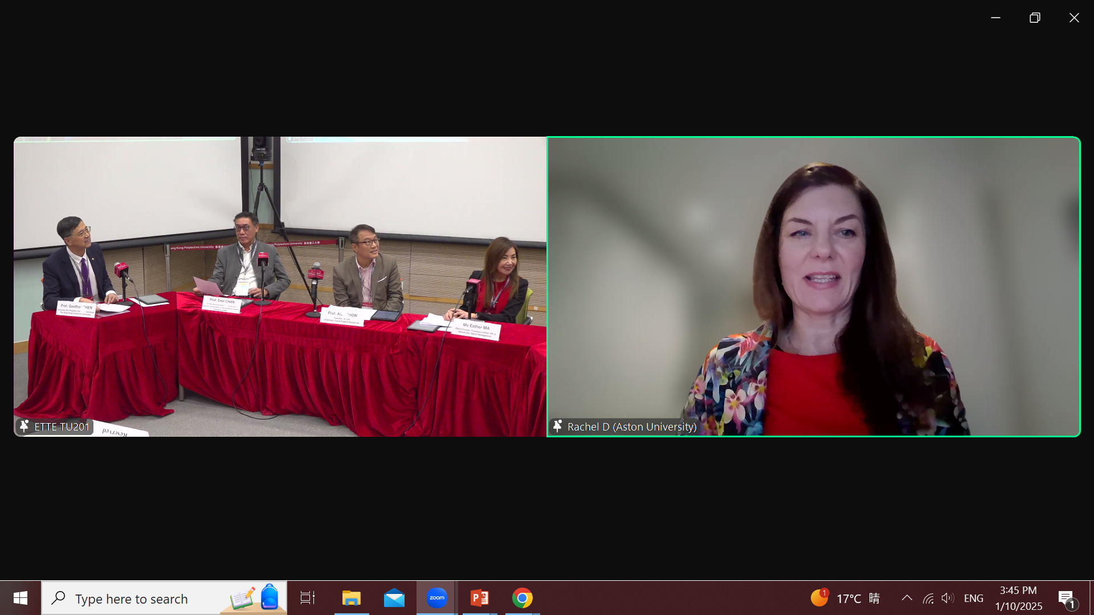Click the Windows Start button
This screenshot has width=1094, height=615.
21,598
